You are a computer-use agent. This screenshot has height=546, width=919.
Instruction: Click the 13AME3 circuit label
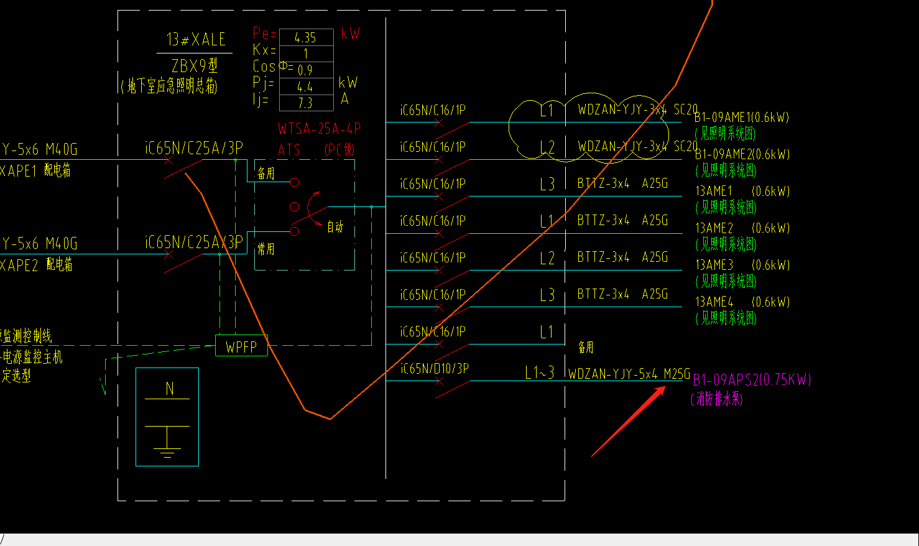714,265
